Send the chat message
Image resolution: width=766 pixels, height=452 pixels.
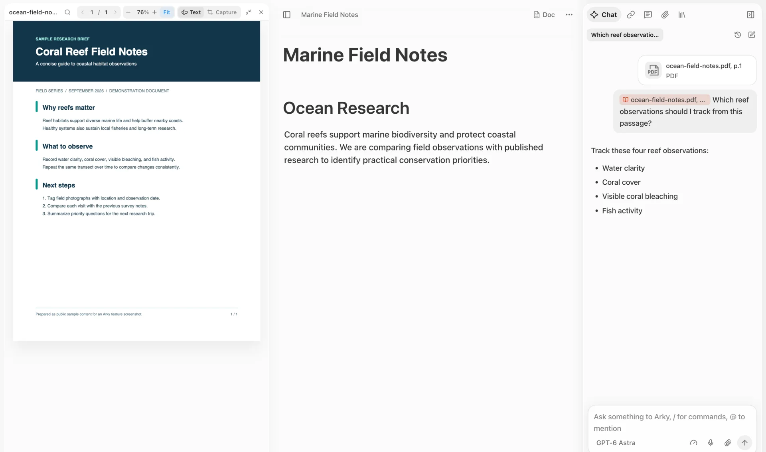[x=744, y=443]
